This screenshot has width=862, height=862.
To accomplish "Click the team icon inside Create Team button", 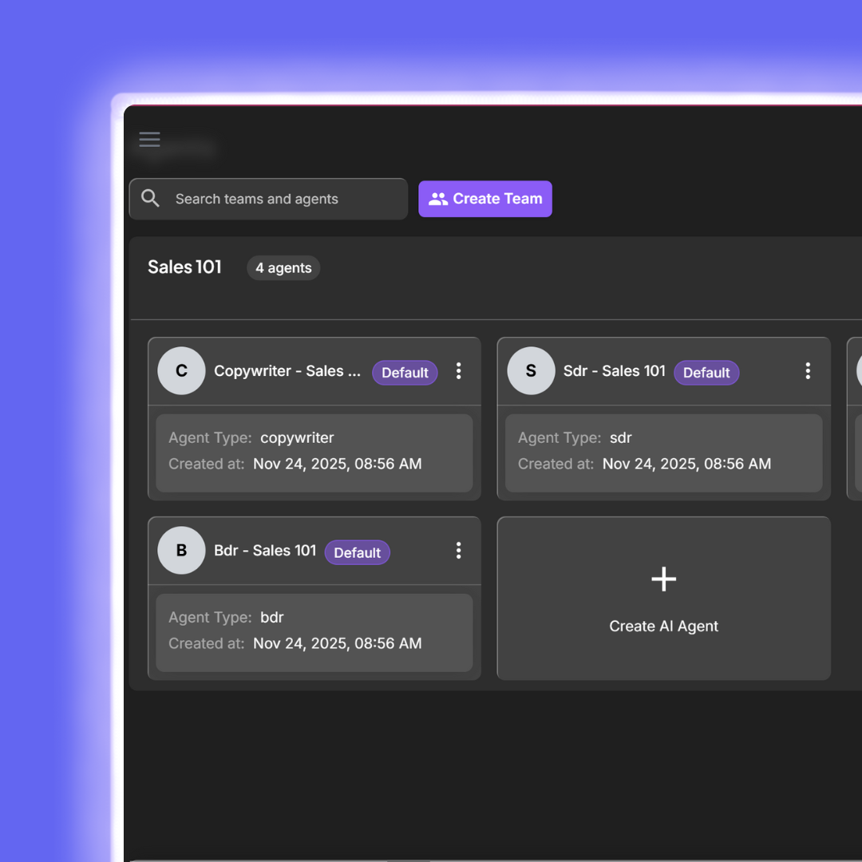I will click(437, 198).
